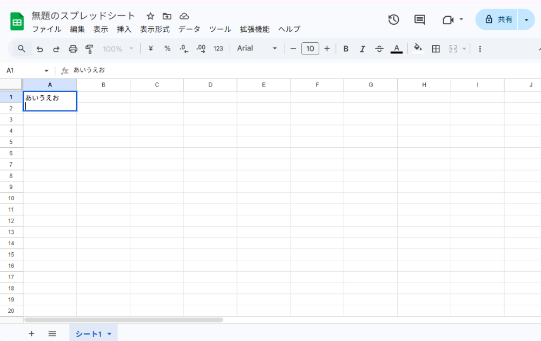Screen dimensions: 541x341
Task: Click the font size input field
Action: pos(310,49)
